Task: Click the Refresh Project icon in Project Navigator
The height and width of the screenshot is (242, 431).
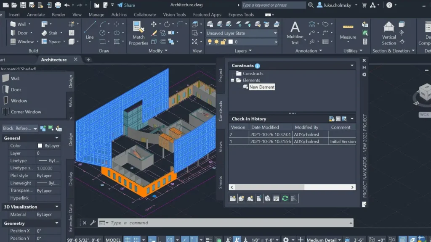Action: [x=285, y=198]
